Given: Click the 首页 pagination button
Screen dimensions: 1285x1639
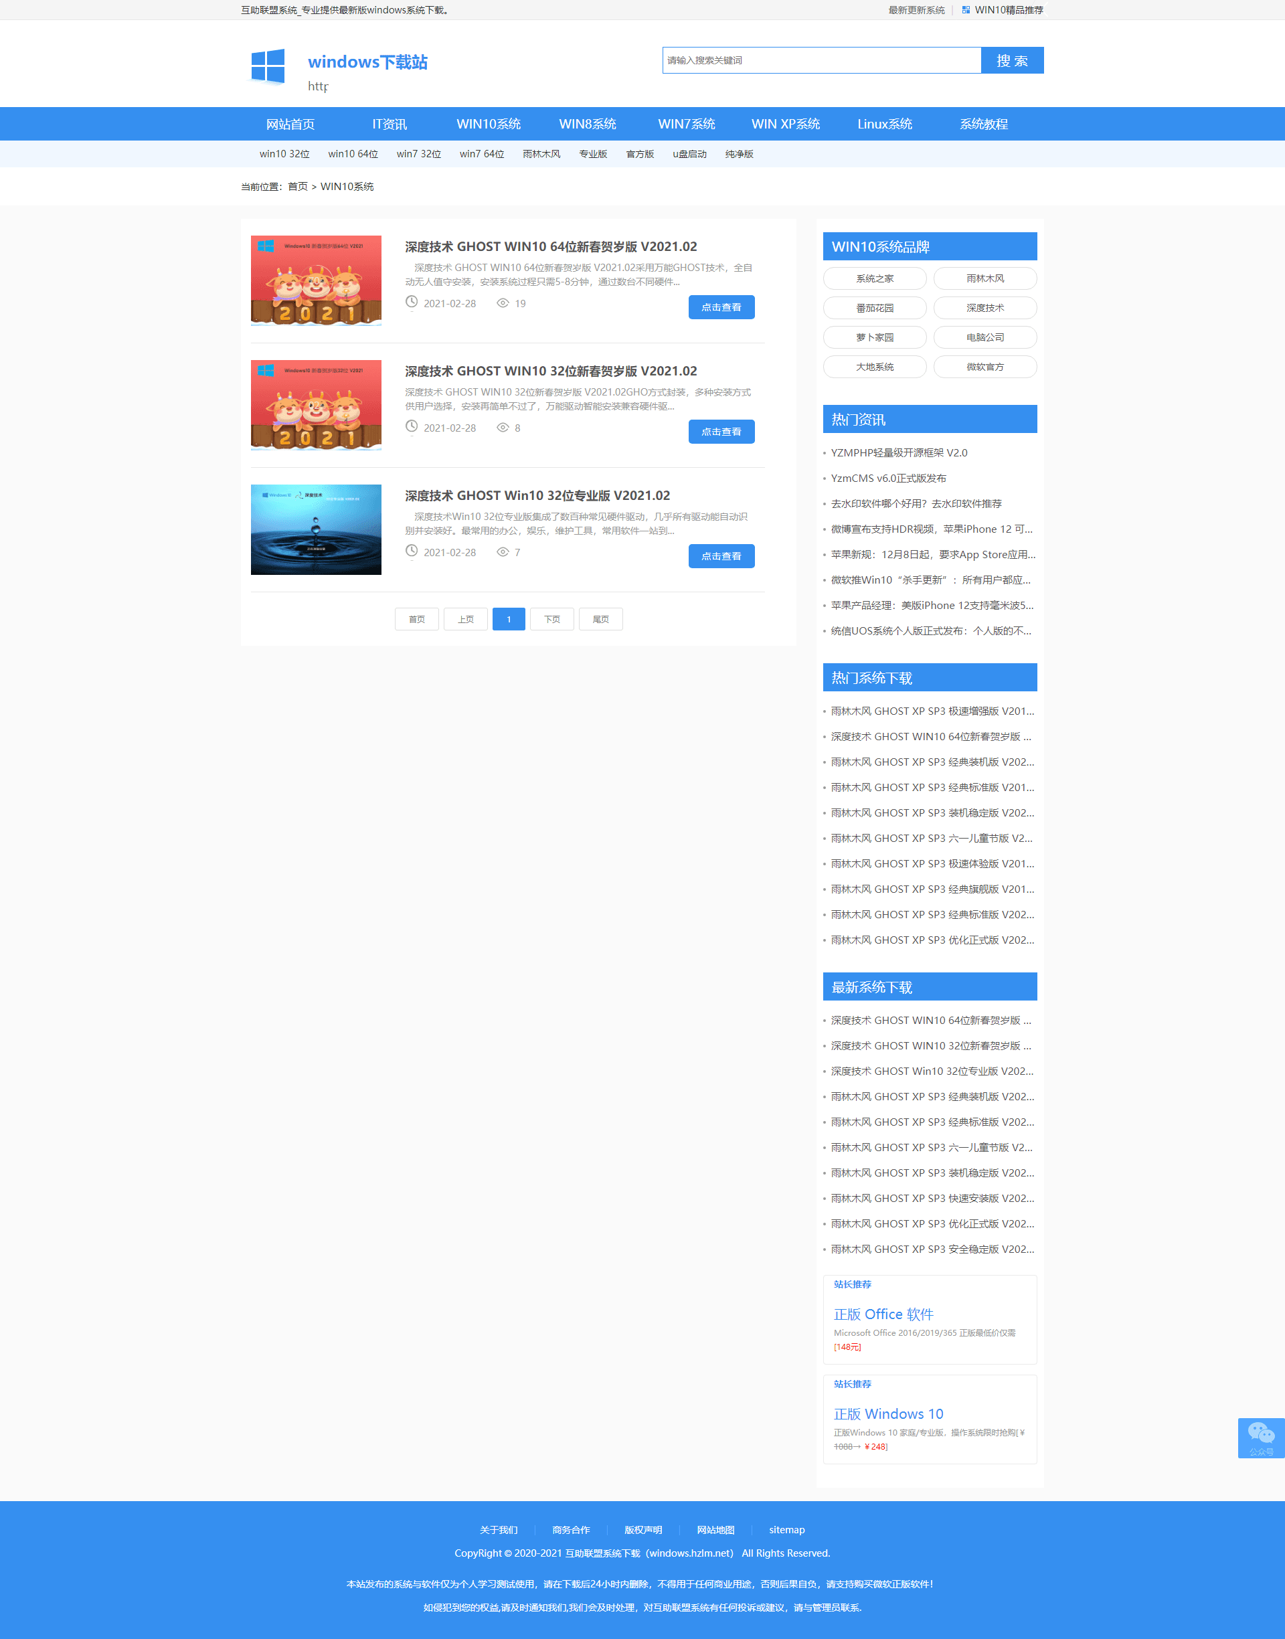Looking at the screenshot, I should [417, 619].
